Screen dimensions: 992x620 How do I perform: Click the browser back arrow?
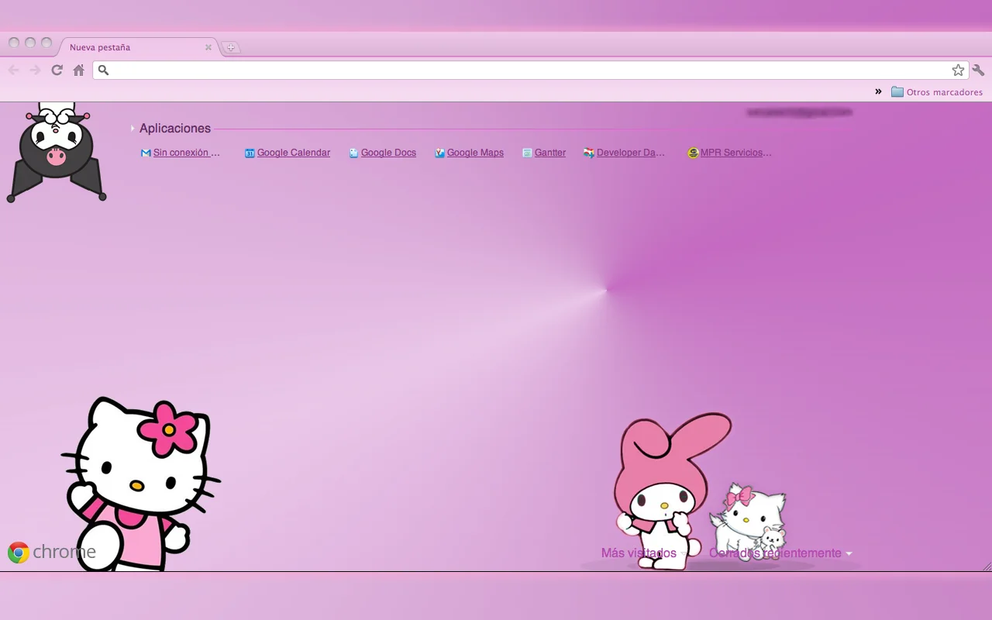13,71
